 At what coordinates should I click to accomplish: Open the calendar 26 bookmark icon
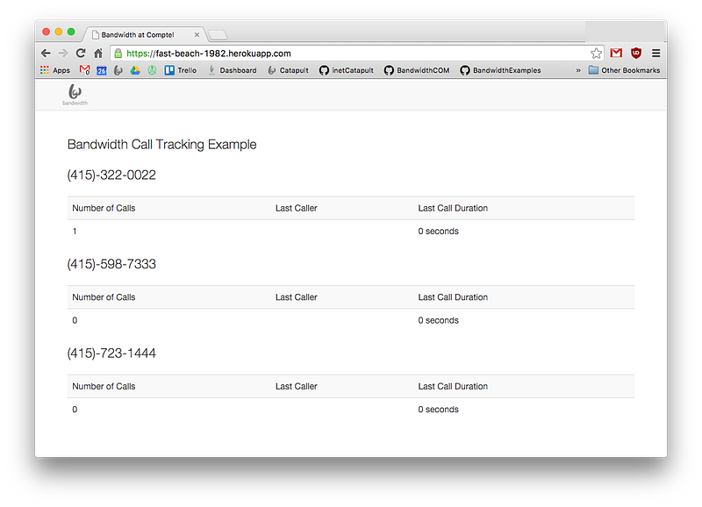tap(102, 70)
